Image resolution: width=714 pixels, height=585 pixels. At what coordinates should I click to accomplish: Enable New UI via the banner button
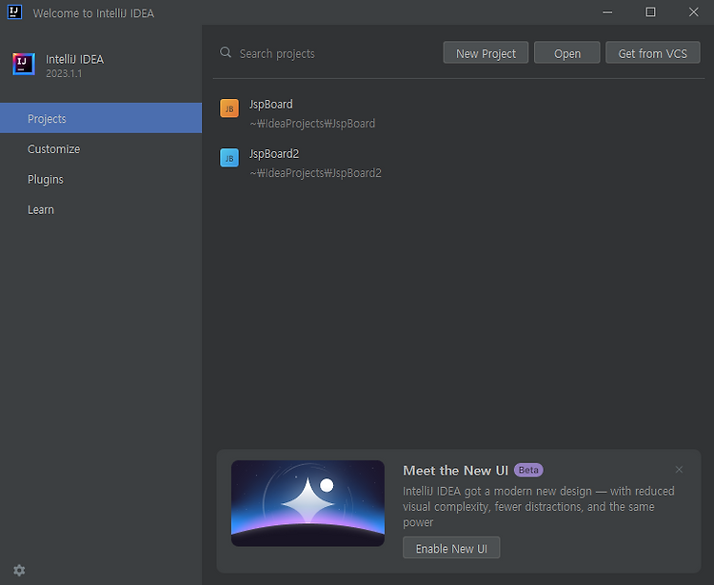(x=451, y=548)
